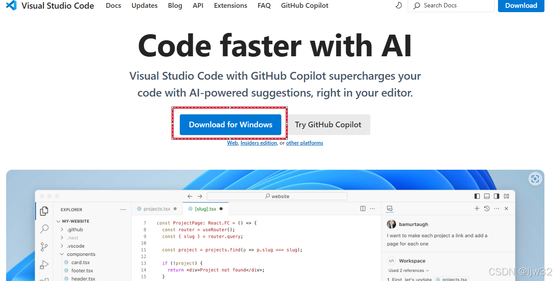Start a new chat with plus icon

coord(477,209)
